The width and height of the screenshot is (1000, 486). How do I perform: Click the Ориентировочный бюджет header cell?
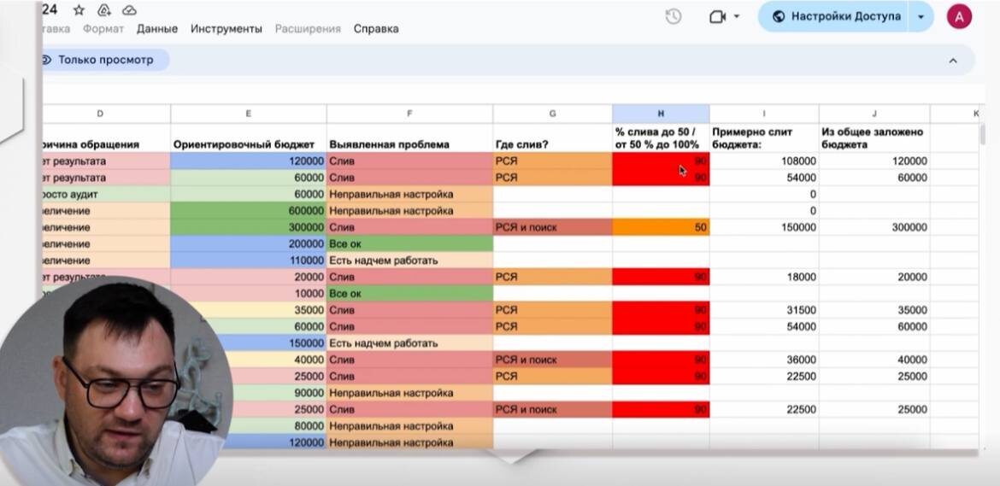click(248, 138)
